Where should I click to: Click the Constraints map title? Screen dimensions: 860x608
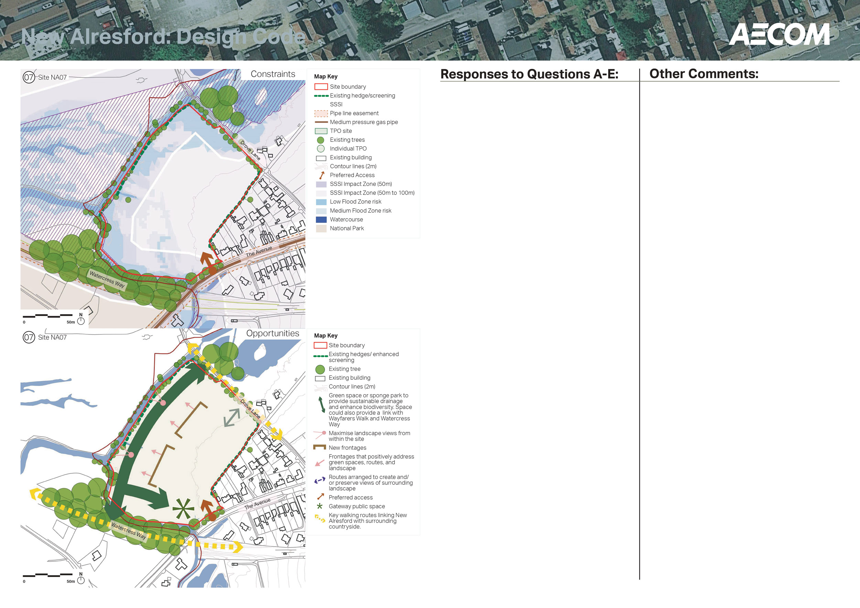pos(273,74)
